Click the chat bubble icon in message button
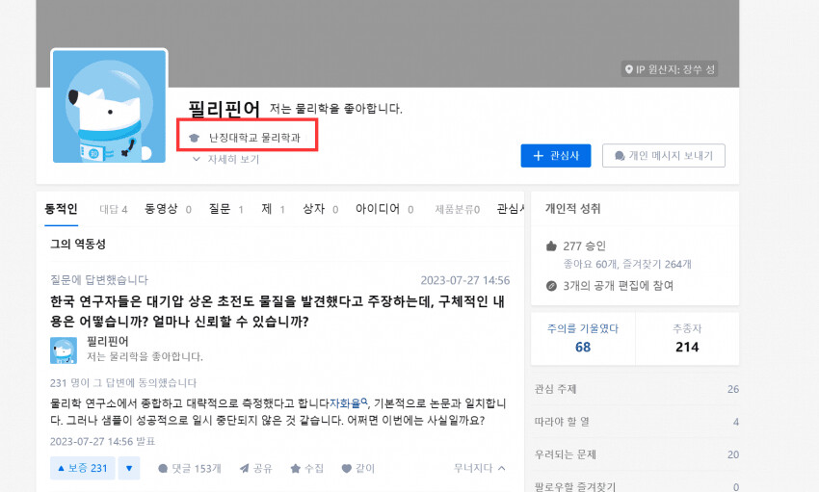Viewport: 819px width, 492px height. (620, 156)
